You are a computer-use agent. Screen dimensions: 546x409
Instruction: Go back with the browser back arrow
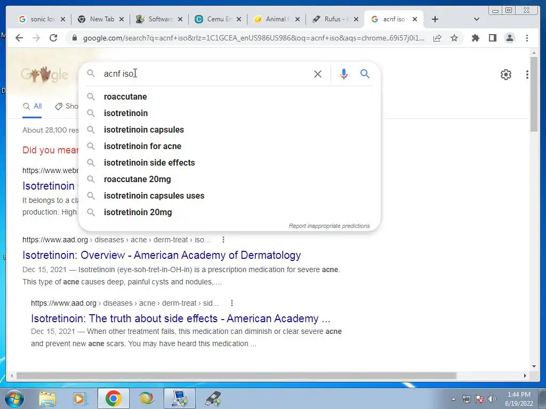click(x=19, y=38)
